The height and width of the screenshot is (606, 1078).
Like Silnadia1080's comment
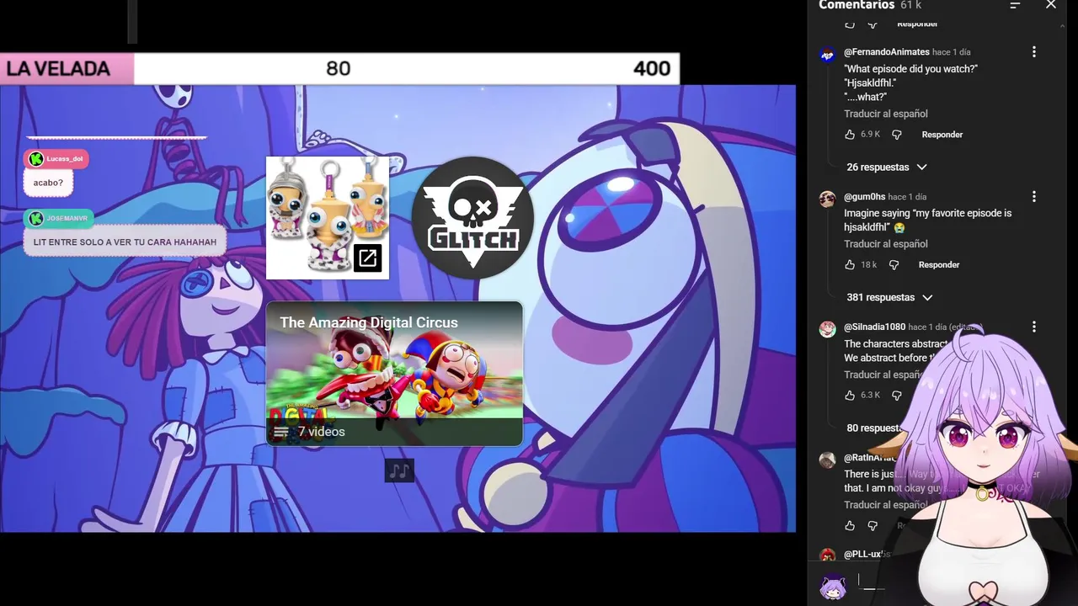(x=850, y=396)
